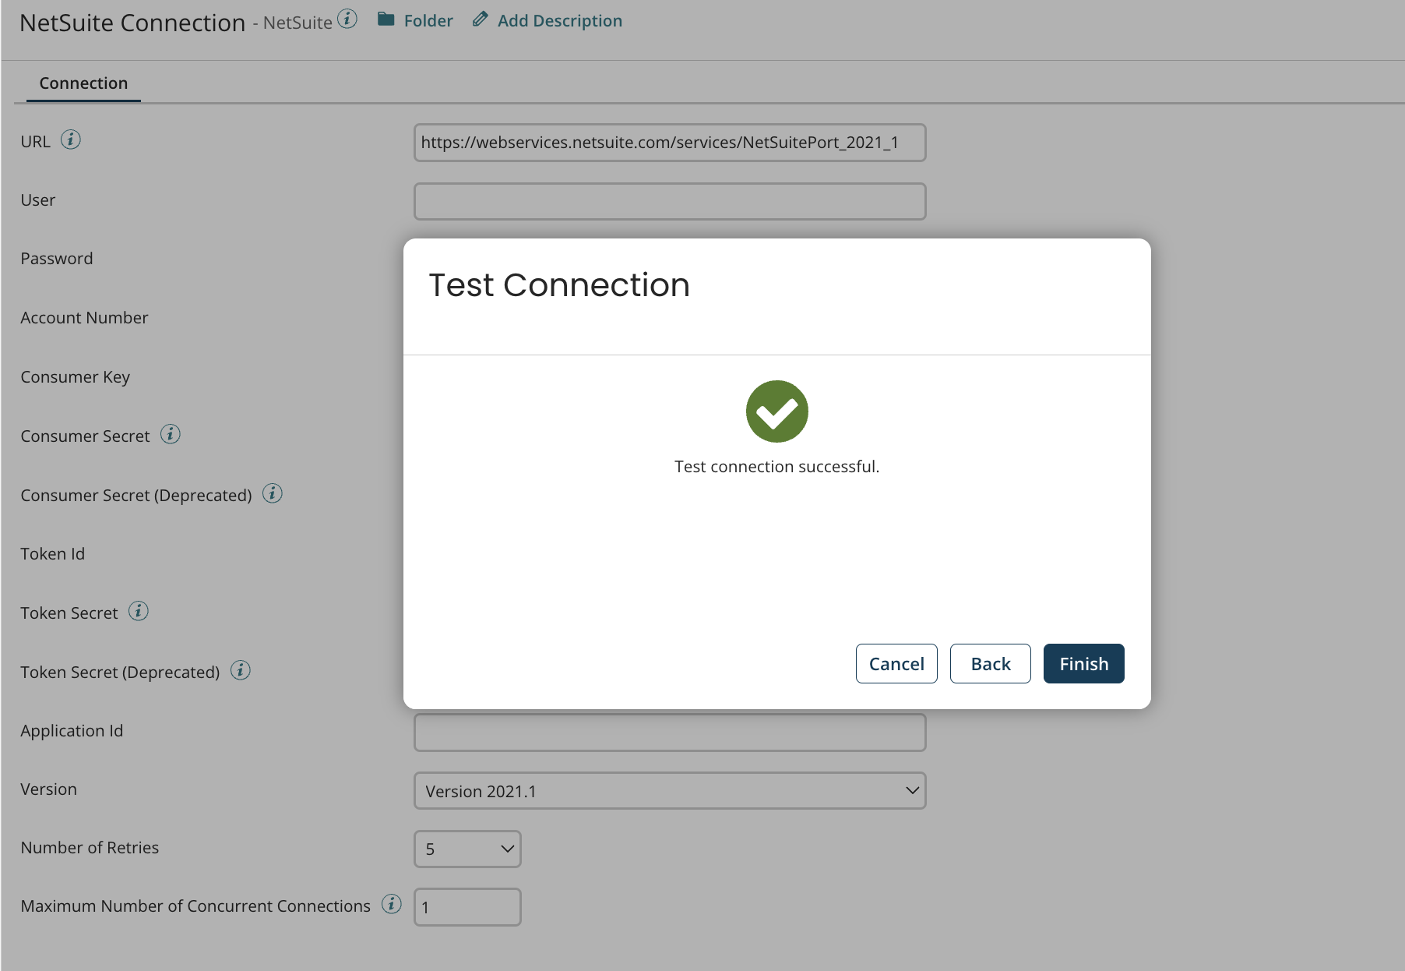Click the Finish button
The height and width of the screenshot is (971, 1405).
(1083, 663)
